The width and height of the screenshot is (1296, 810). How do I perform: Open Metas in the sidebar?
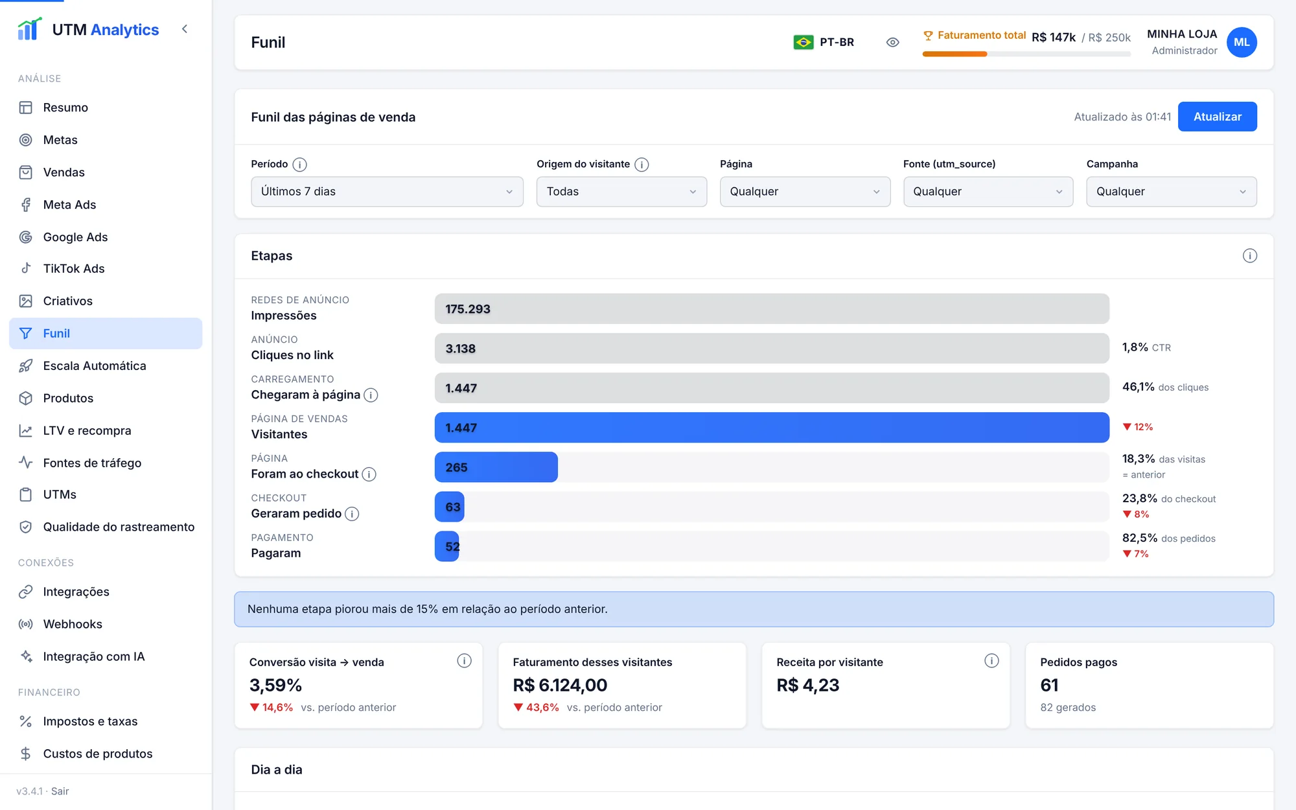106,140
